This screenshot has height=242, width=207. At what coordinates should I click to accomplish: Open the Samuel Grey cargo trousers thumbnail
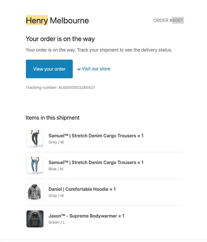(35, 139)
